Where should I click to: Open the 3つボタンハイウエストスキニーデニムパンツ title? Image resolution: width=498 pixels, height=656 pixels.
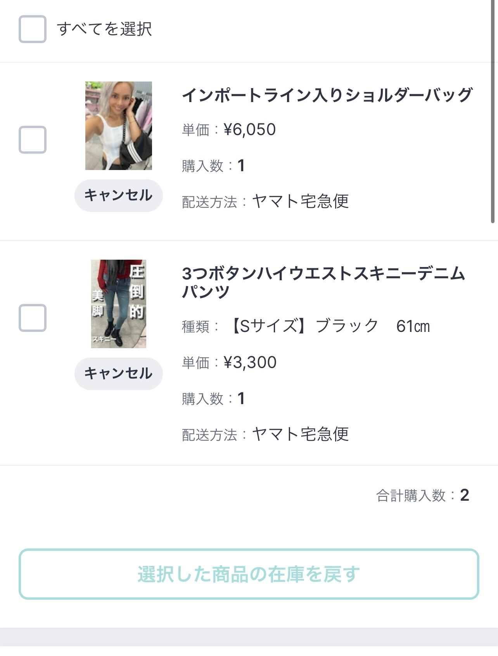pos(323,282)
